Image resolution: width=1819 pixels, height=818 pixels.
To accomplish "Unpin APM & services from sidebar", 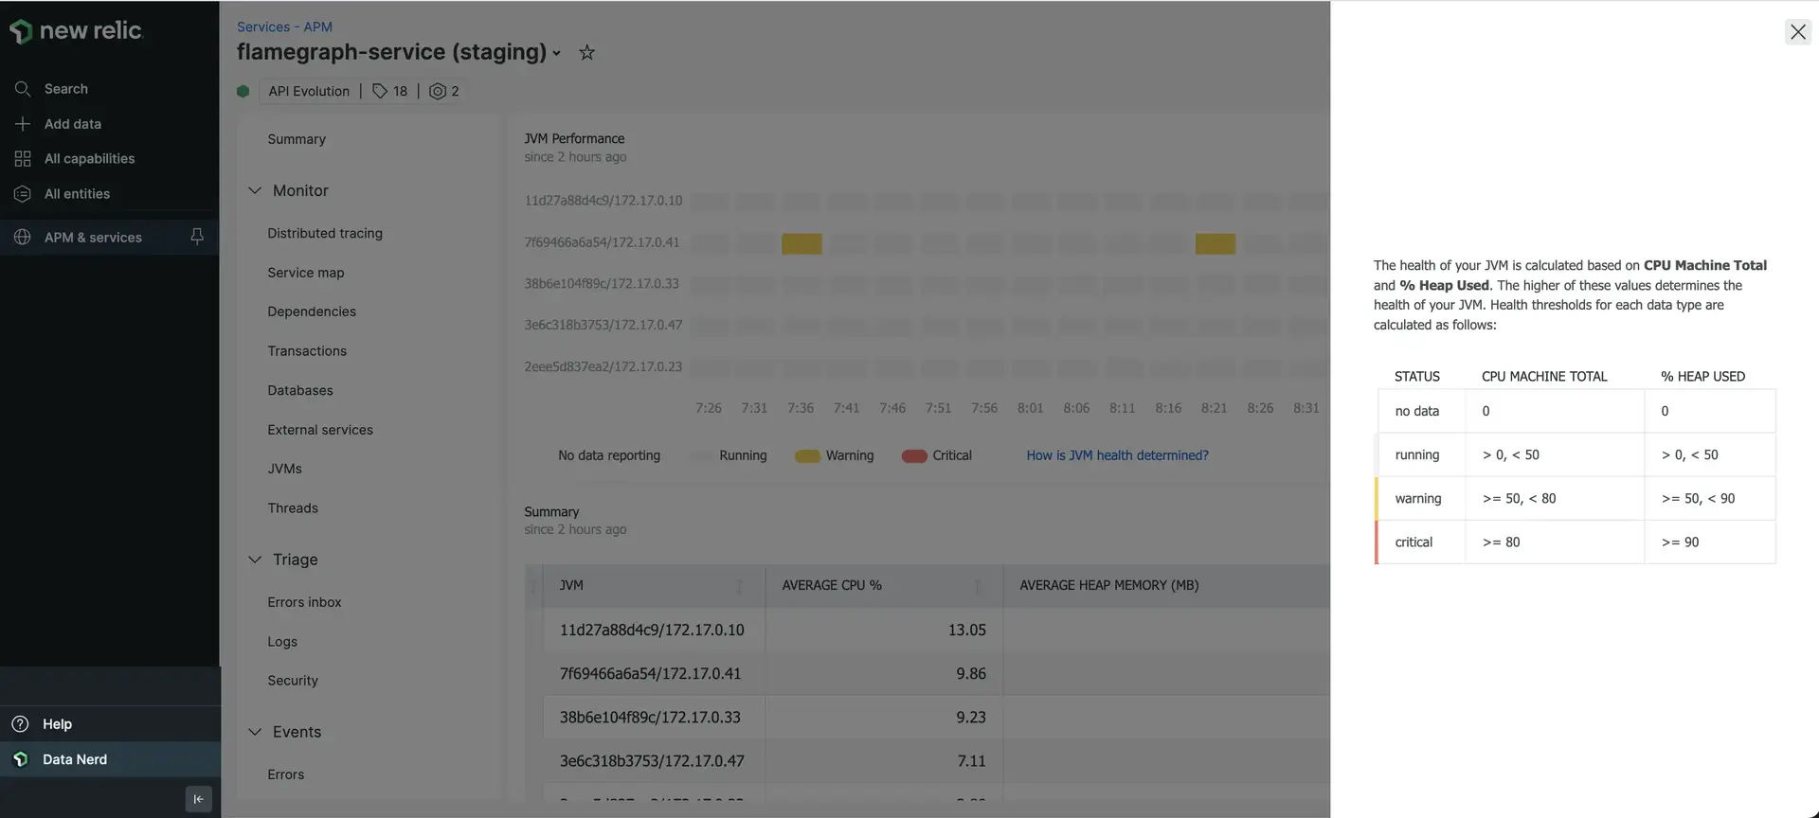I will pyautogui.click(x=197, y=237).
